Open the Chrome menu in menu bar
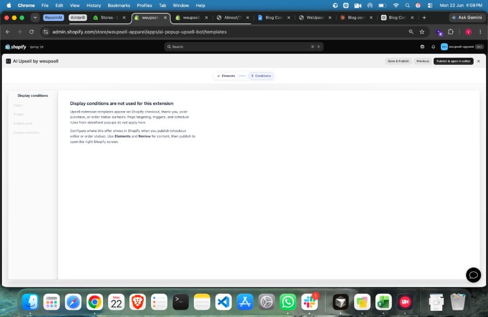Viewport: 488px width, 317px height. (x=26, y=5)
